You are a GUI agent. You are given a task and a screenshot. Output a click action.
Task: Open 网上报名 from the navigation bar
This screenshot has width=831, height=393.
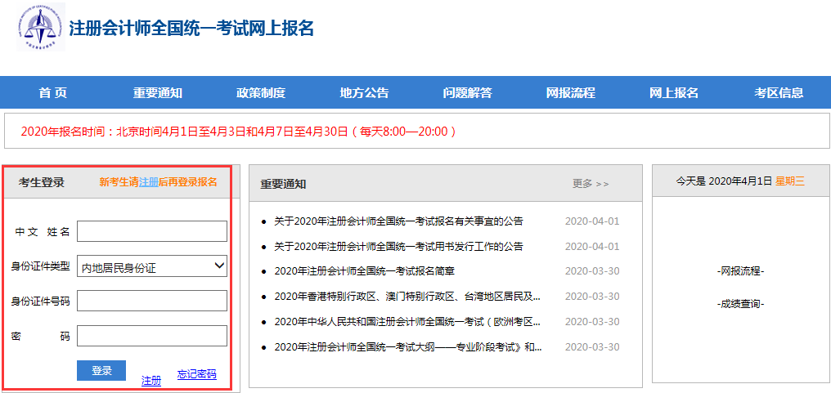coord(674,93)
